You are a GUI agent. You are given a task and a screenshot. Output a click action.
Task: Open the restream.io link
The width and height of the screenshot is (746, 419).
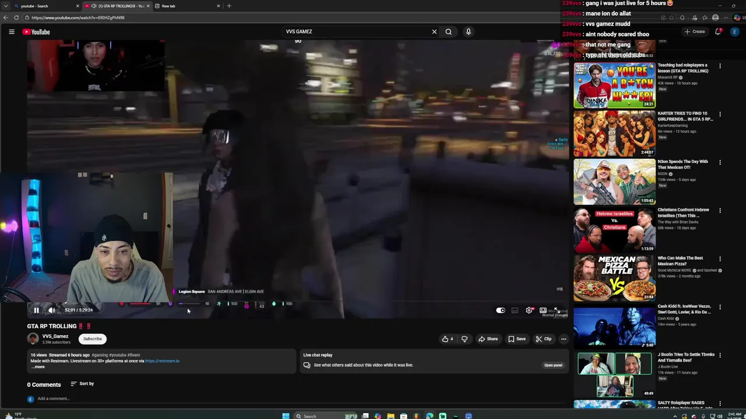pos(162,361)
